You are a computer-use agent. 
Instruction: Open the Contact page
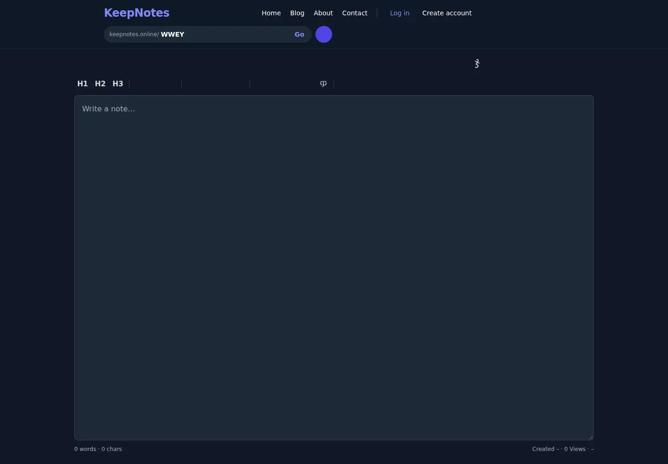click(355, 13)
